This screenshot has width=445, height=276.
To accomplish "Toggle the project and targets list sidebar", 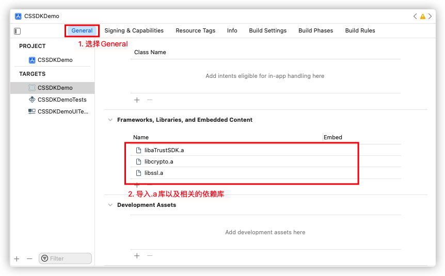I will tap(17, 31).
